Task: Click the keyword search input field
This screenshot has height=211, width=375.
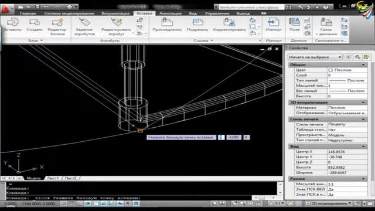Action: [251, 7]
